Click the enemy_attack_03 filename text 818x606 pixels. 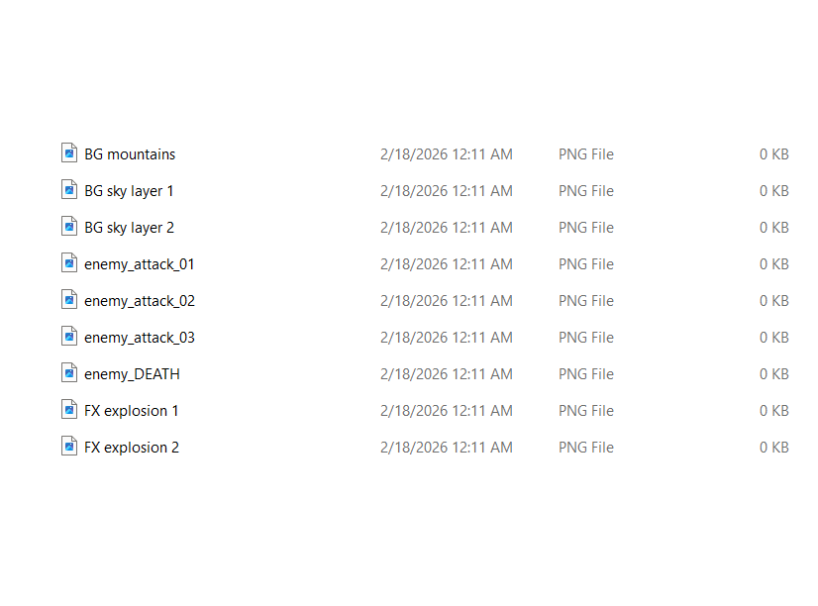140,338
